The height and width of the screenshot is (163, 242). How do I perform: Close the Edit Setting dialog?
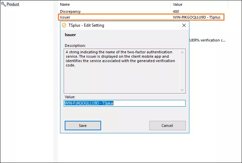[x=184, y=25]
